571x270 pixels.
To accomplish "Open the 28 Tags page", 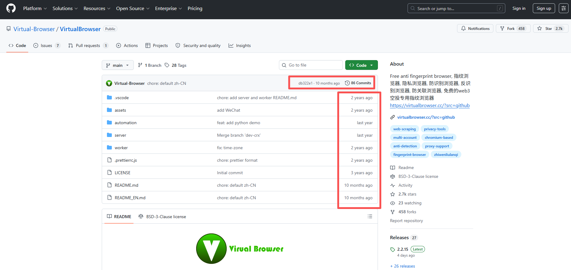I will (176, 65).
